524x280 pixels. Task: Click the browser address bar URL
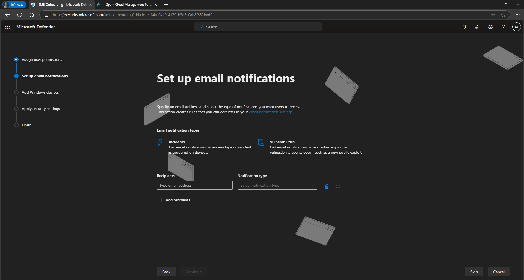tap(132, 15)
